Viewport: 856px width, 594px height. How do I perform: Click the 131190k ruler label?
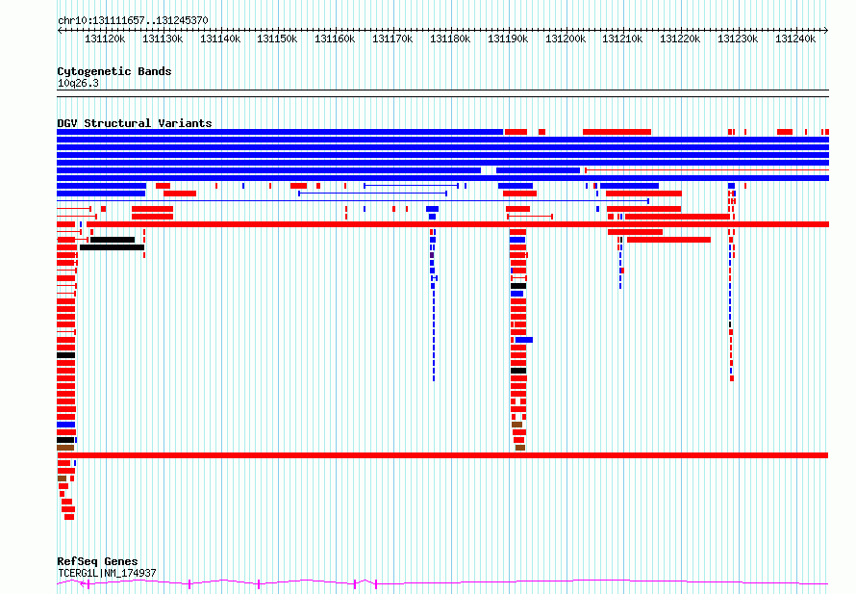508,39
